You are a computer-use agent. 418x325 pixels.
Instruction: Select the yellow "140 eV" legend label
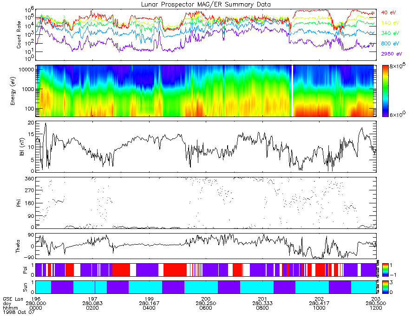tap(390, 23)
